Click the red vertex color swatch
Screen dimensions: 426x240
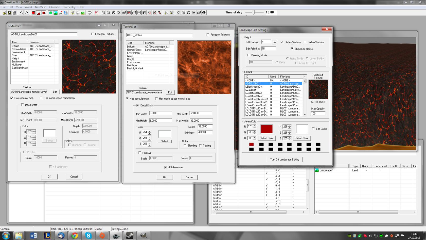tap(267, 129)
